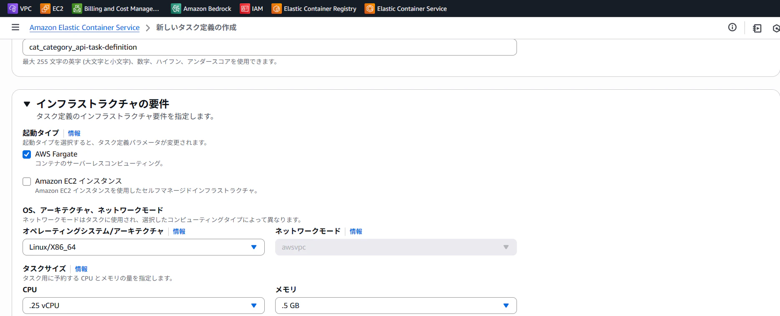Select the Amazon Bedrock shortcut label
Viewport: 780px width, 316px height.
(207, 9)
